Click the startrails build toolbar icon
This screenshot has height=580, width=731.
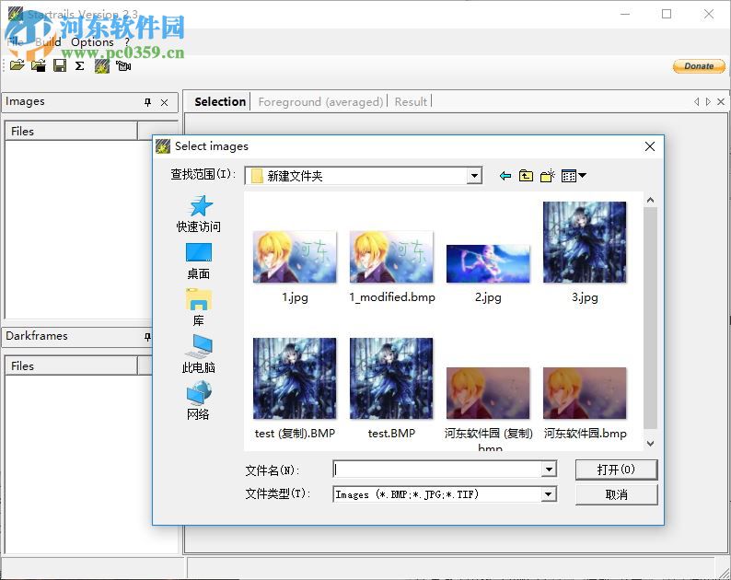[102, 65]
